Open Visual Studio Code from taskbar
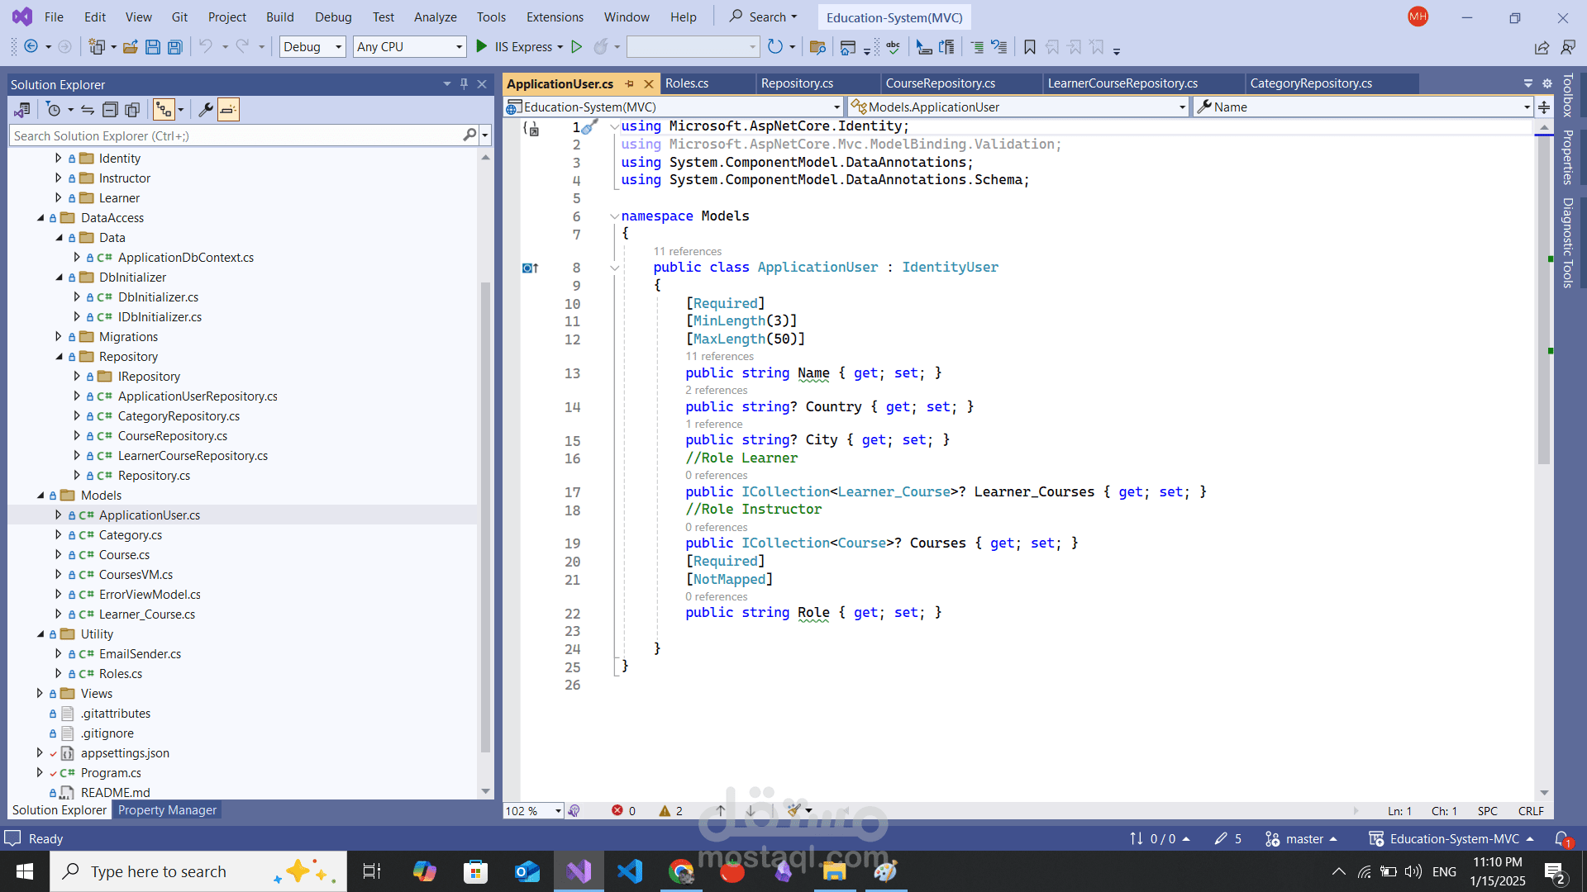The width and height of the screenshot is (1587, 892). coord(630,871)
